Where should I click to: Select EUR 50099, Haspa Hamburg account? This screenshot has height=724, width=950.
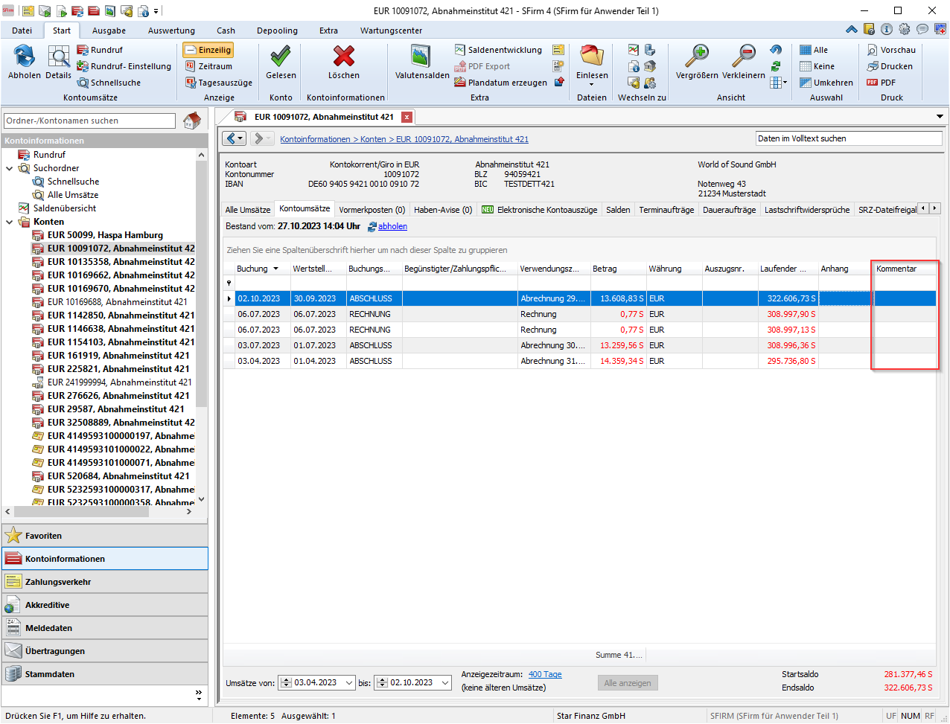(x=105, y=235)
